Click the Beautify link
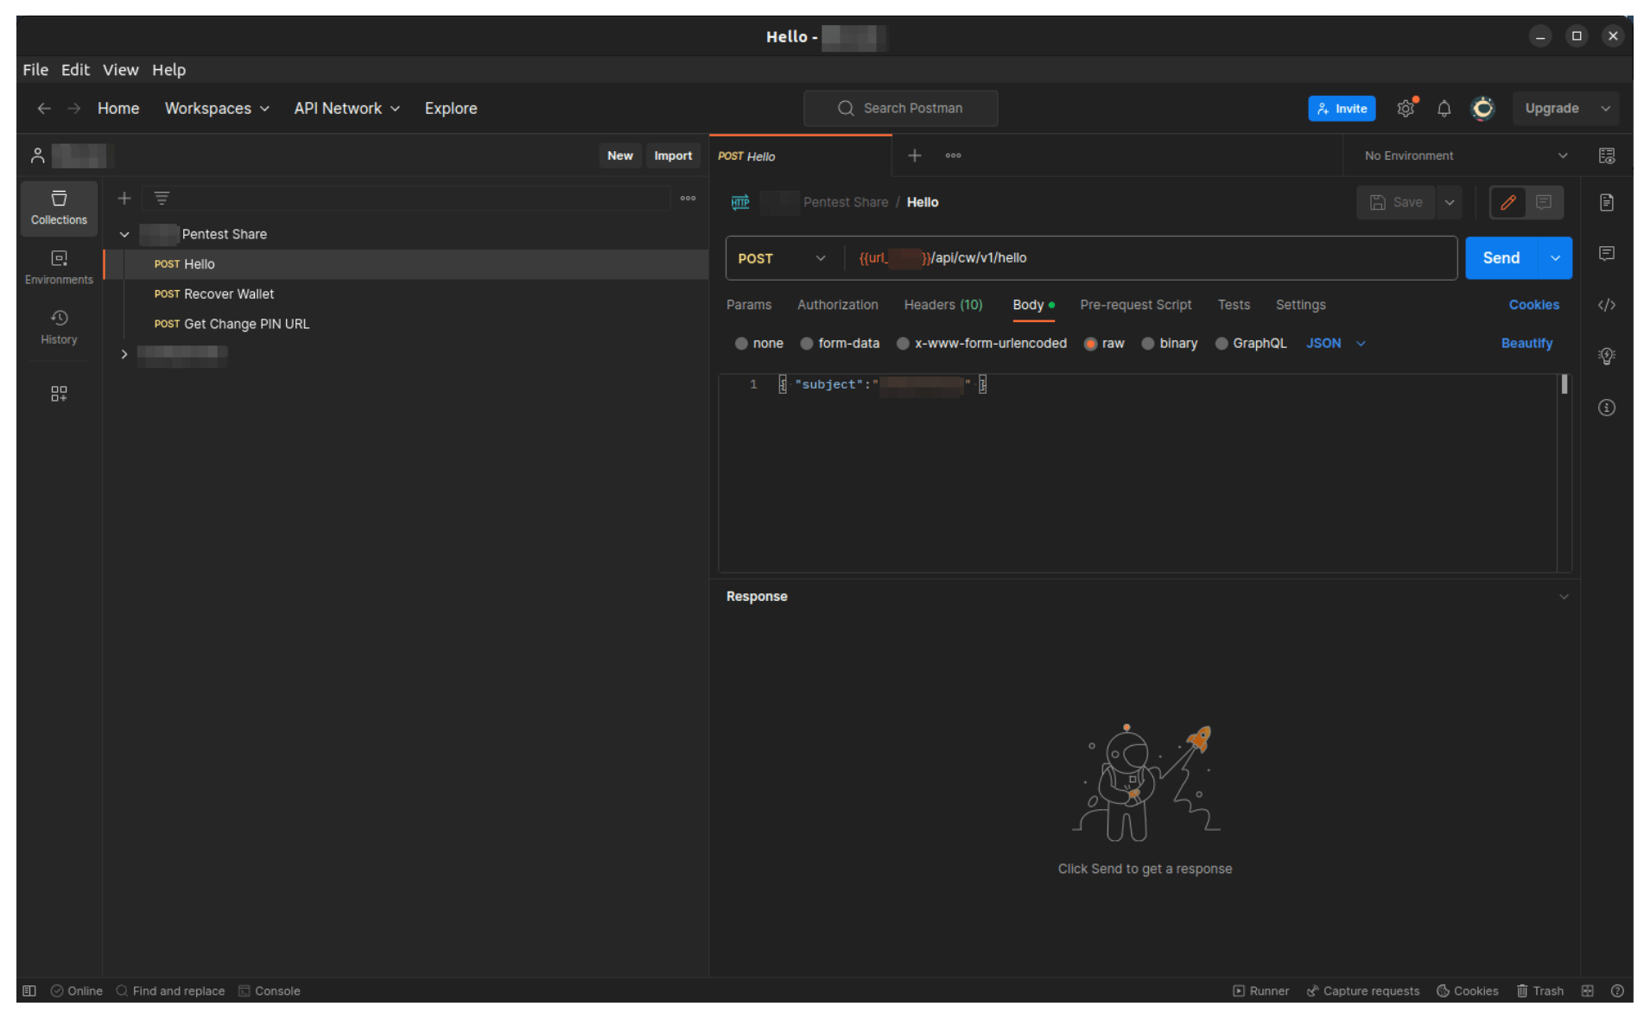 coord(1526,343)
